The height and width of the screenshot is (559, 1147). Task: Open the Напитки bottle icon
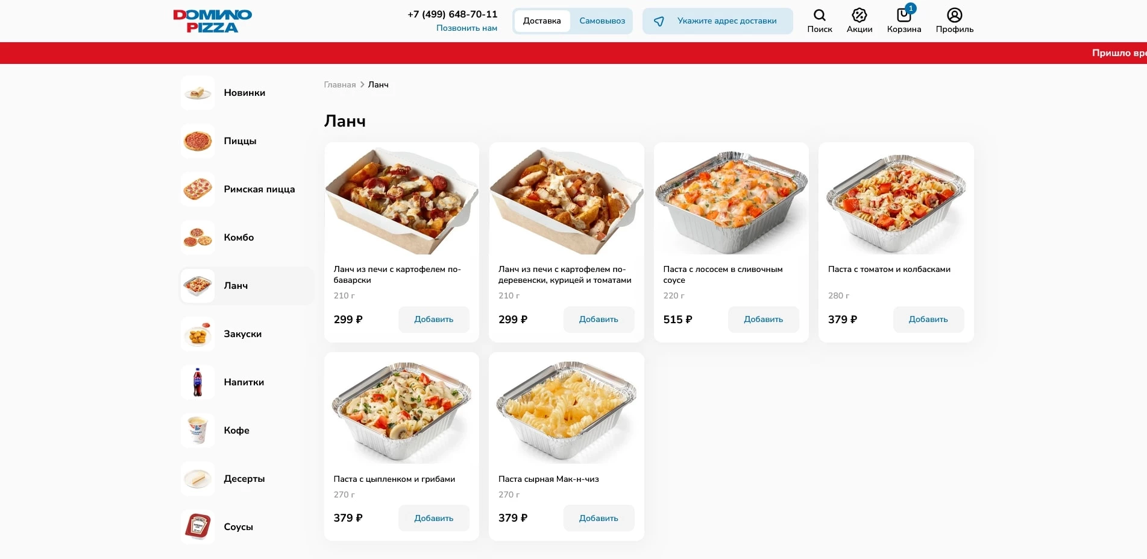(198, 382)
